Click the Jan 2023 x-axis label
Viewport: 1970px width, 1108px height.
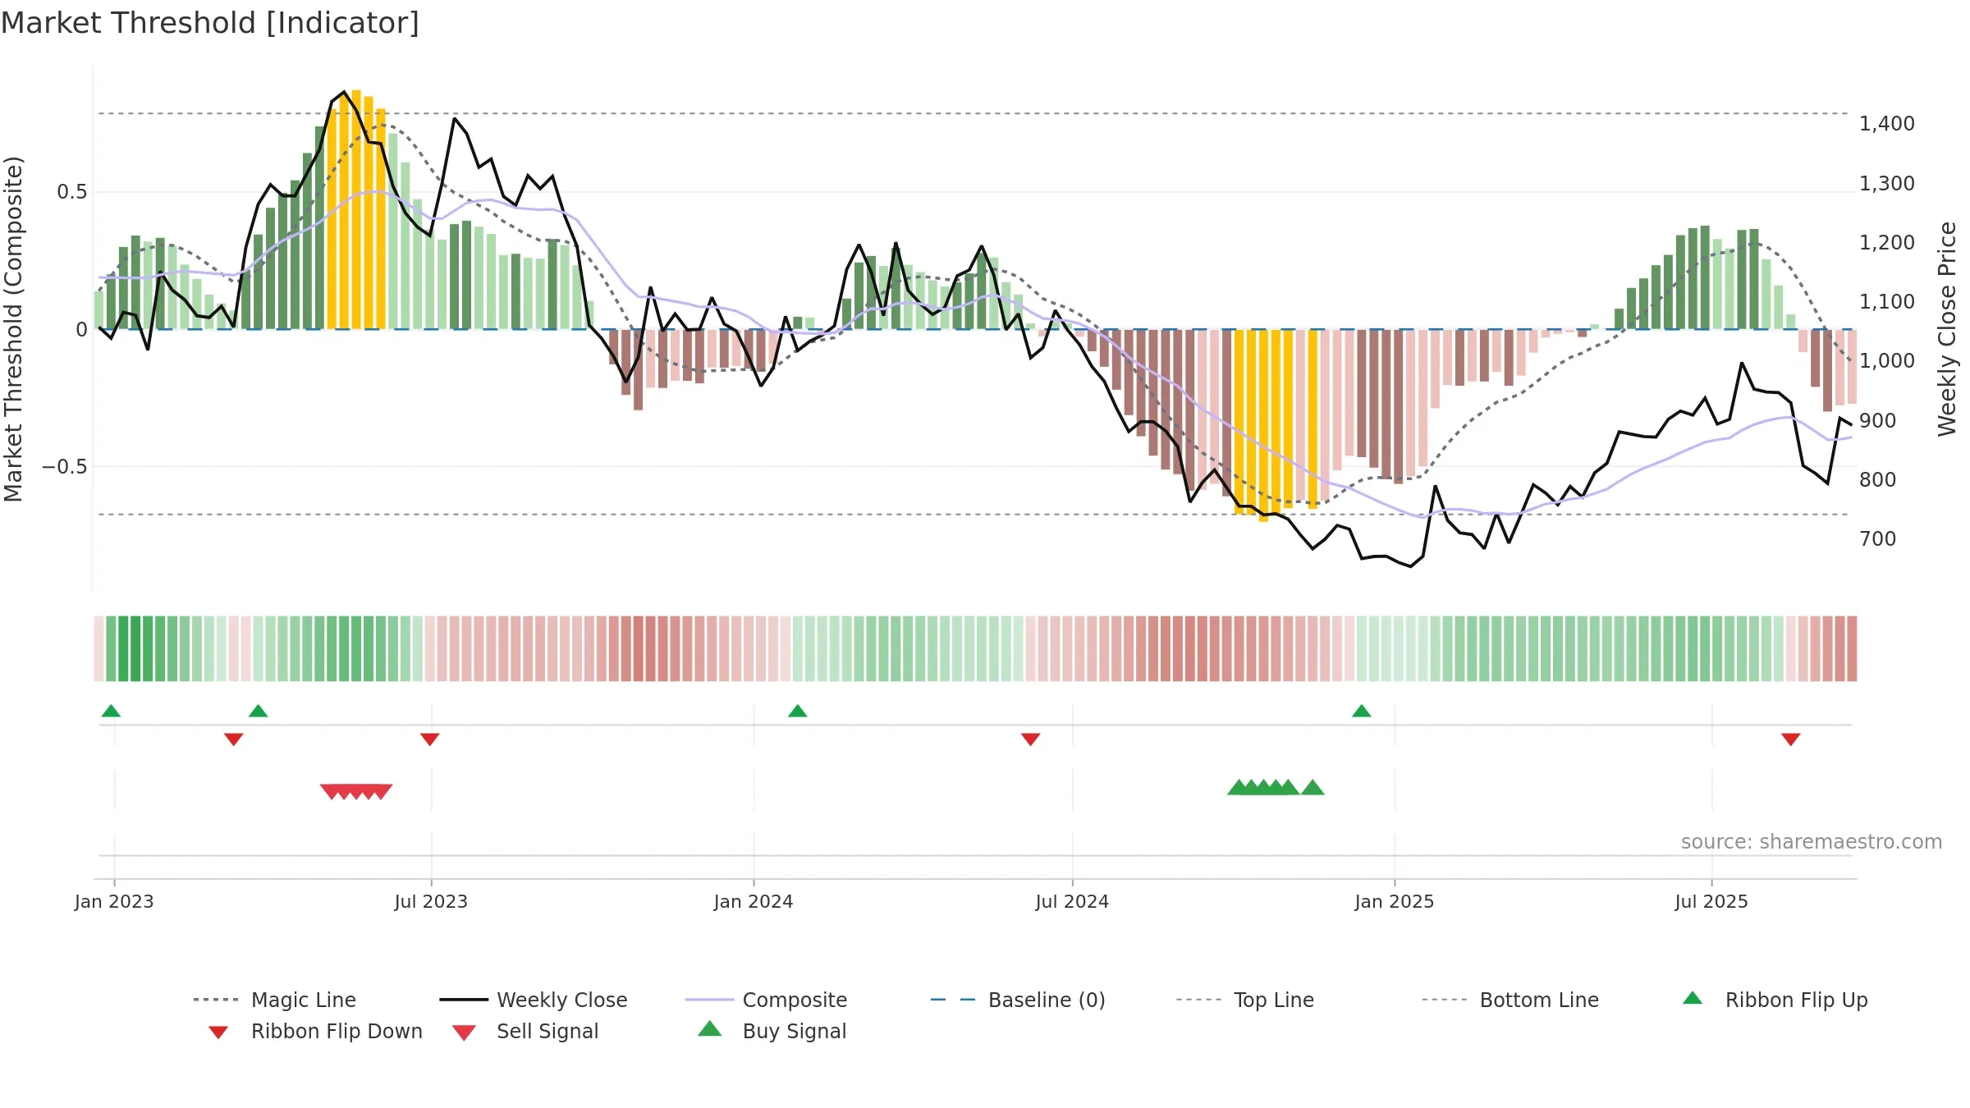click(x=114, y=902)
